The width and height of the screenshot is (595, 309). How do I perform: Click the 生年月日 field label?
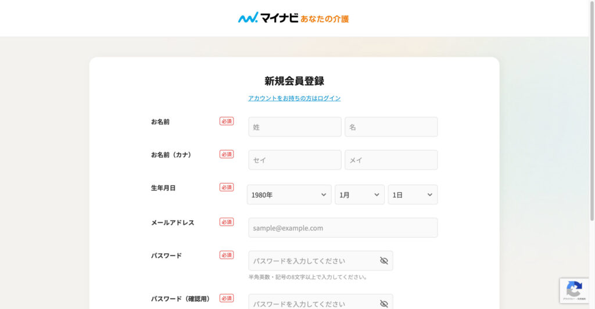(x=163, y=188)
